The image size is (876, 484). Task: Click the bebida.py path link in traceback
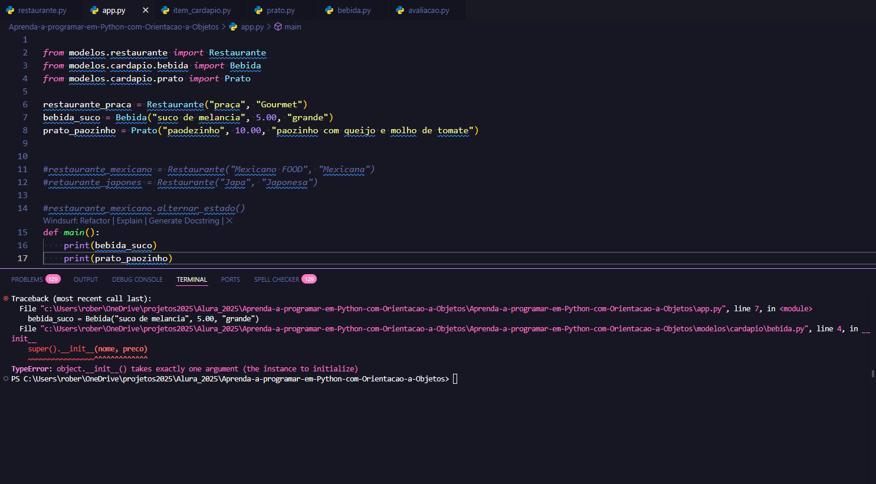(x=425, y=328)
